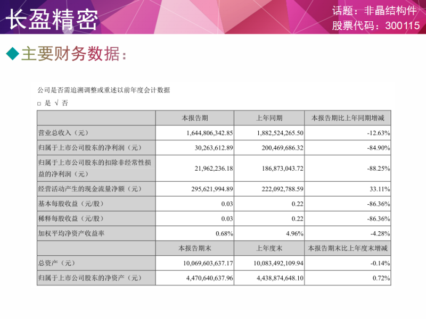Click the 本报告期比上年同期增减 column header
The image size is (426, 319).
(348, 118)
